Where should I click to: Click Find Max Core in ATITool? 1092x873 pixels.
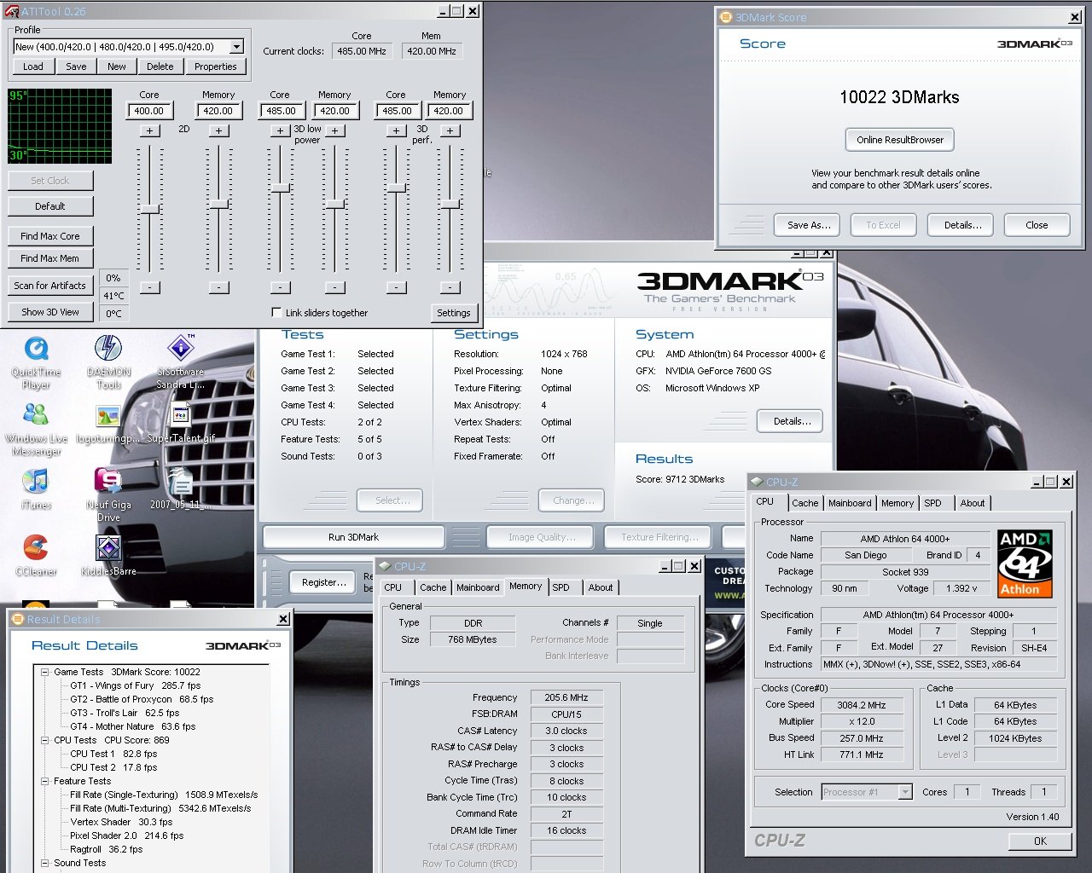coord(50,236)
